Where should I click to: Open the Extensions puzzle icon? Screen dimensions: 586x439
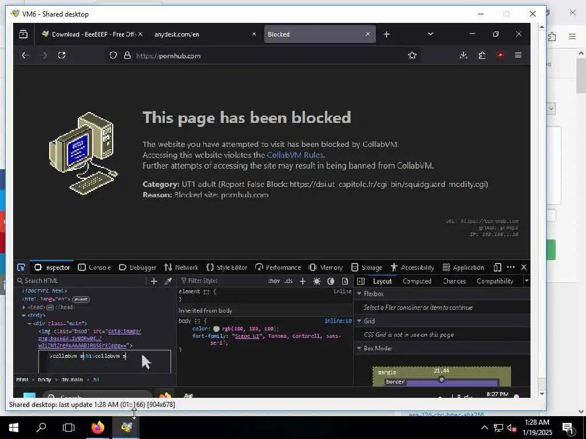click(482, 55)
